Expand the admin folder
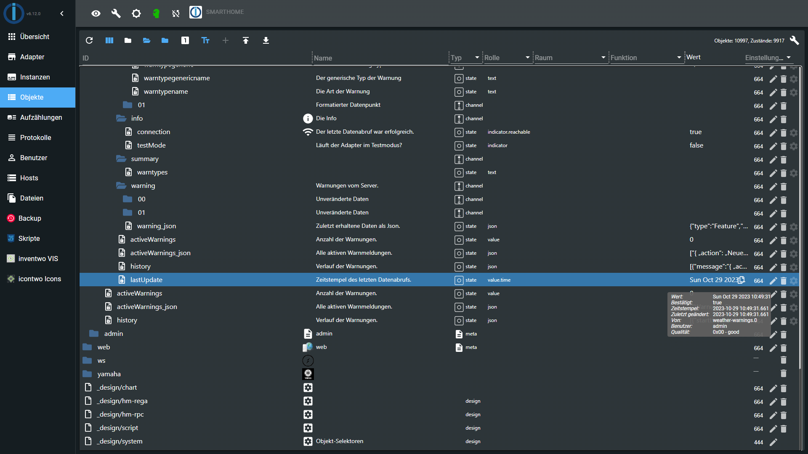The width and height of the screenshot is (808, 454). coord(94,333)
